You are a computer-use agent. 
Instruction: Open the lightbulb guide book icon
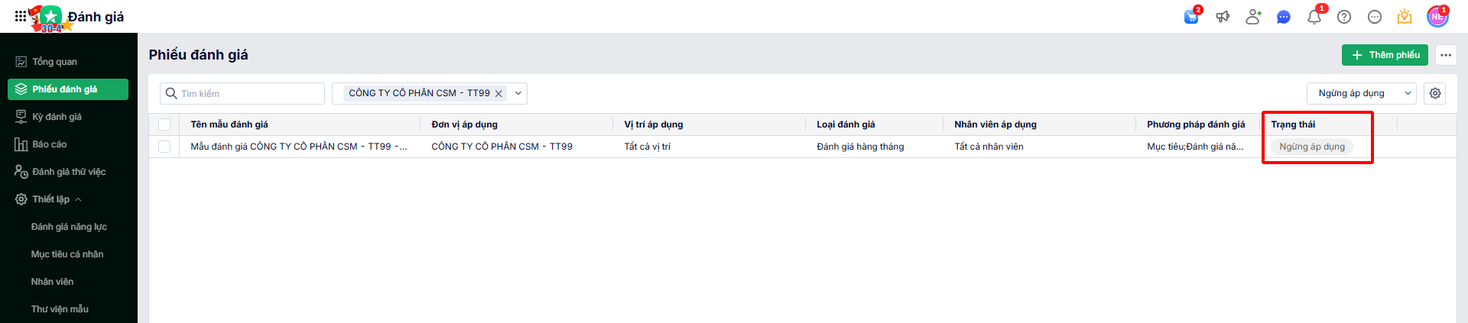click(x=1405, y=17)
